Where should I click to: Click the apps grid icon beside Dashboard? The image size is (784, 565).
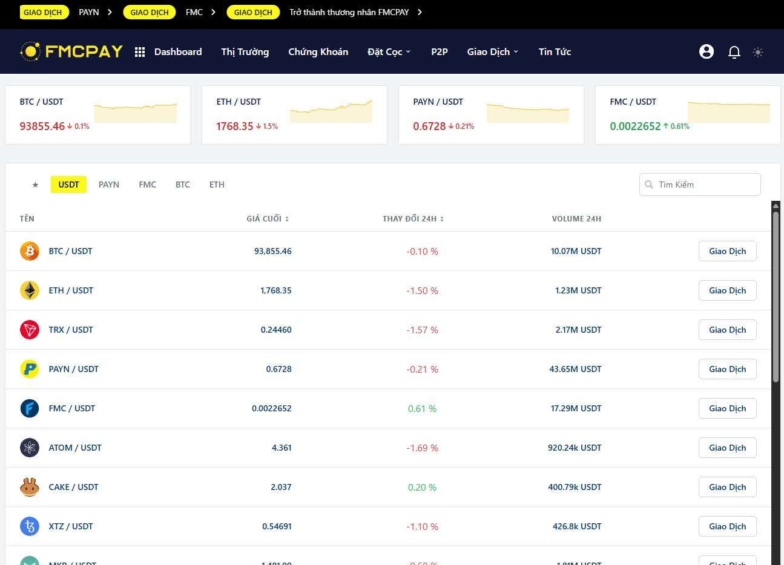coord(140,52)
